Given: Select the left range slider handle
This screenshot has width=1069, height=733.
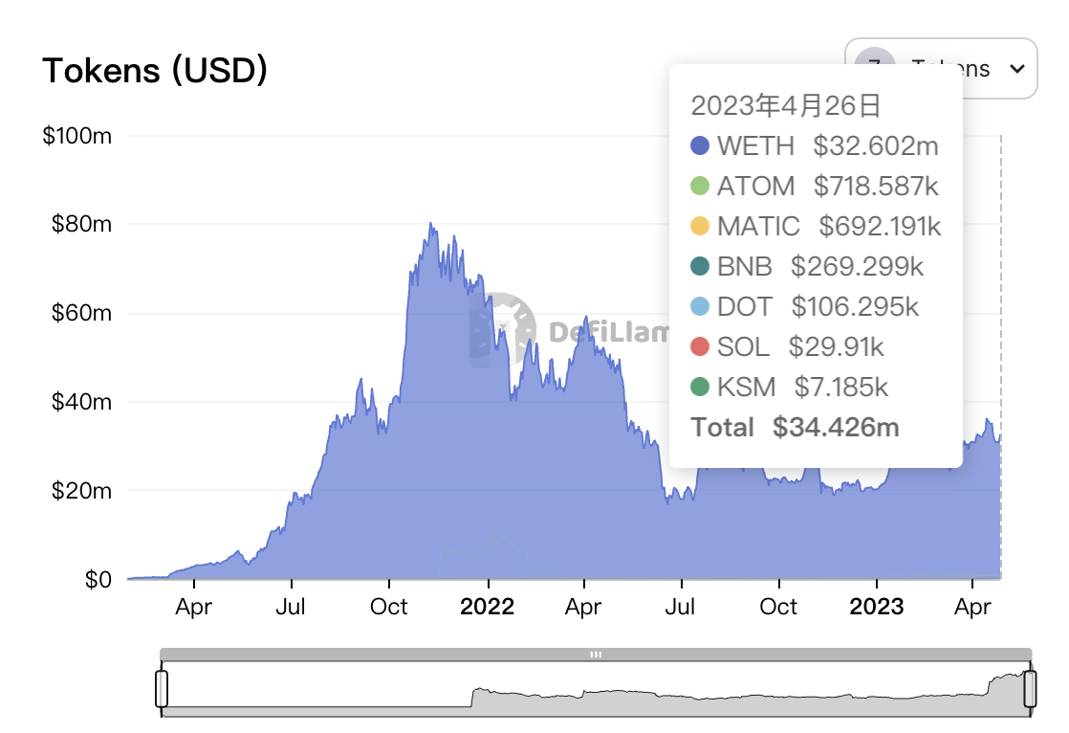Looking at the screenshot, I should click(x=162, y=689).
